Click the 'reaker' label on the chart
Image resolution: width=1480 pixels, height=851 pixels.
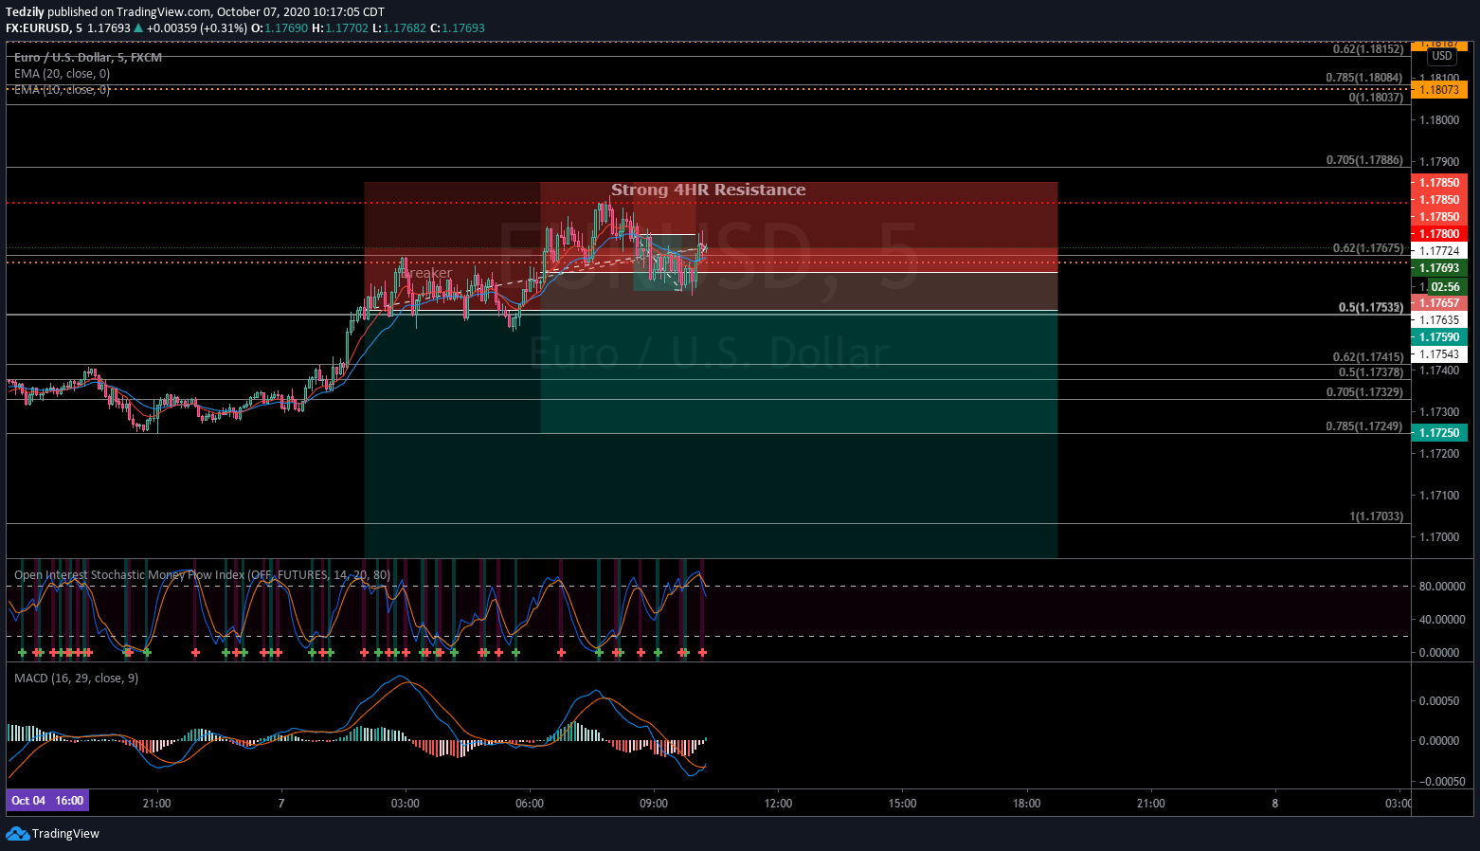429,273
